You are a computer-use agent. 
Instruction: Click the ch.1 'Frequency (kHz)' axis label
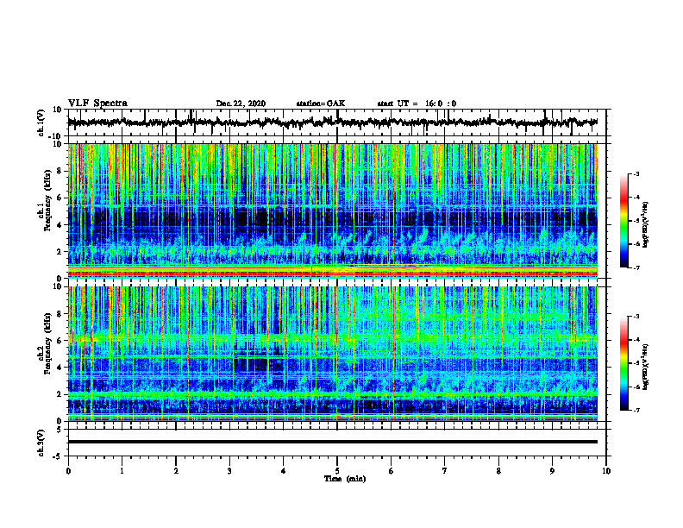47,201
